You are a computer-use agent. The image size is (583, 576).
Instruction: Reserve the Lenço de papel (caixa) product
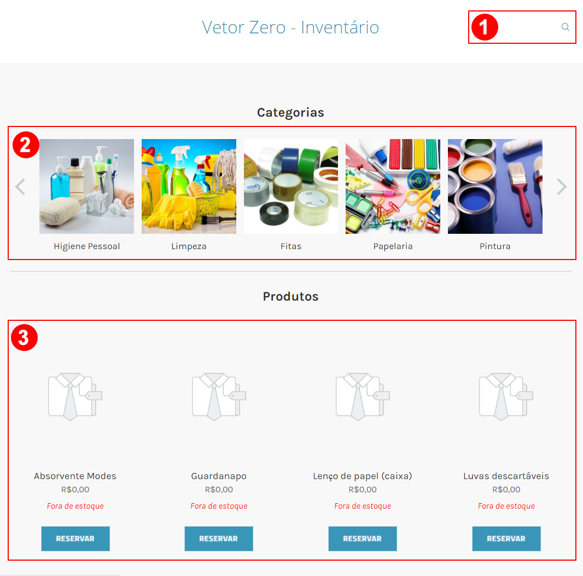pyautogui.click(x=363, y=538)
